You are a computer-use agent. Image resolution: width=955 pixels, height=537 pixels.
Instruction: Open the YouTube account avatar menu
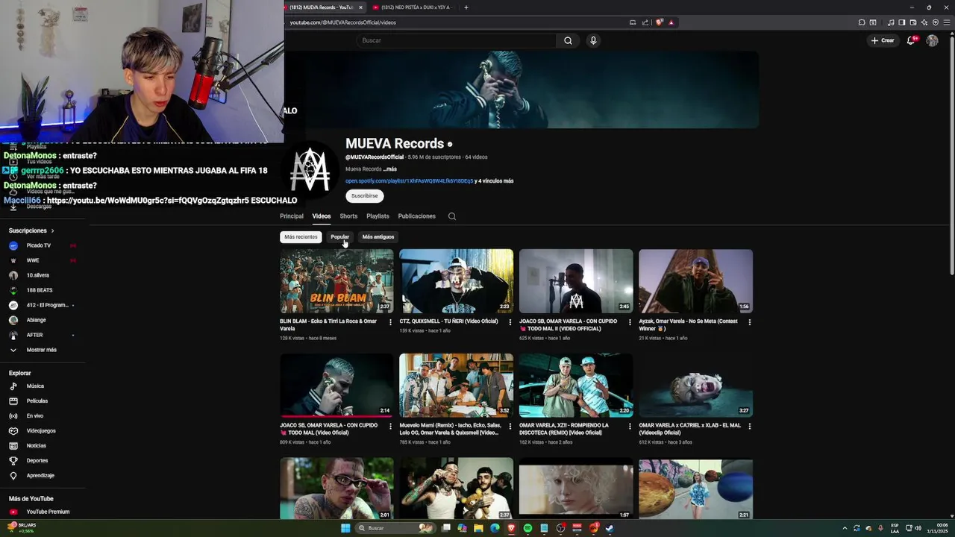click(932, 40)
